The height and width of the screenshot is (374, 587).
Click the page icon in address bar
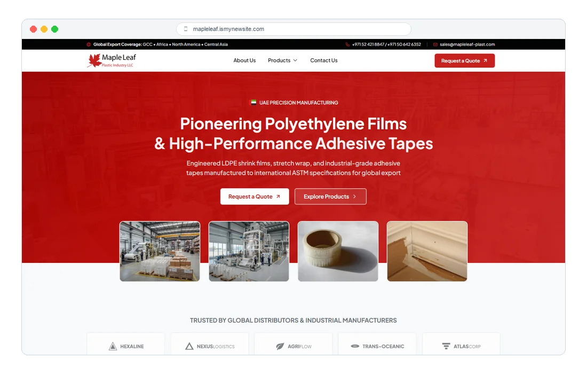point(186,29)
